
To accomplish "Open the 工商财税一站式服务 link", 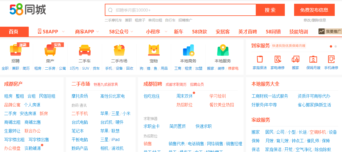I will click(x=270, y=96).
